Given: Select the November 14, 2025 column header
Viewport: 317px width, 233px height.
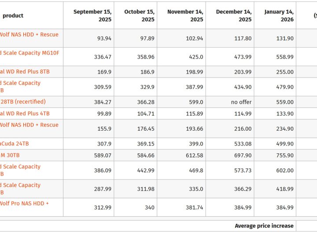Looking at the screenshot, I should [185, 15].
